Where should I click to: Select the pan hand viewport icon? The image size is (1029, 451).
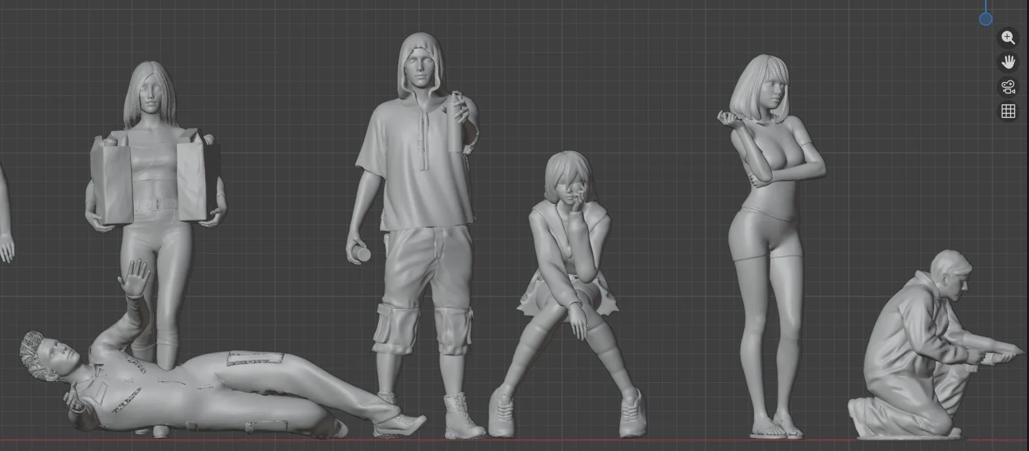1008,62
